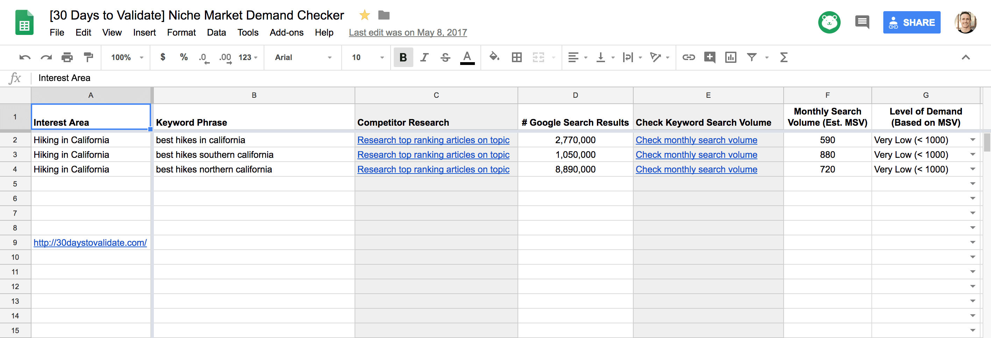The width and height of the screenshot is (991, 338).
Task: Insert a chart
Action: (730, 57)
